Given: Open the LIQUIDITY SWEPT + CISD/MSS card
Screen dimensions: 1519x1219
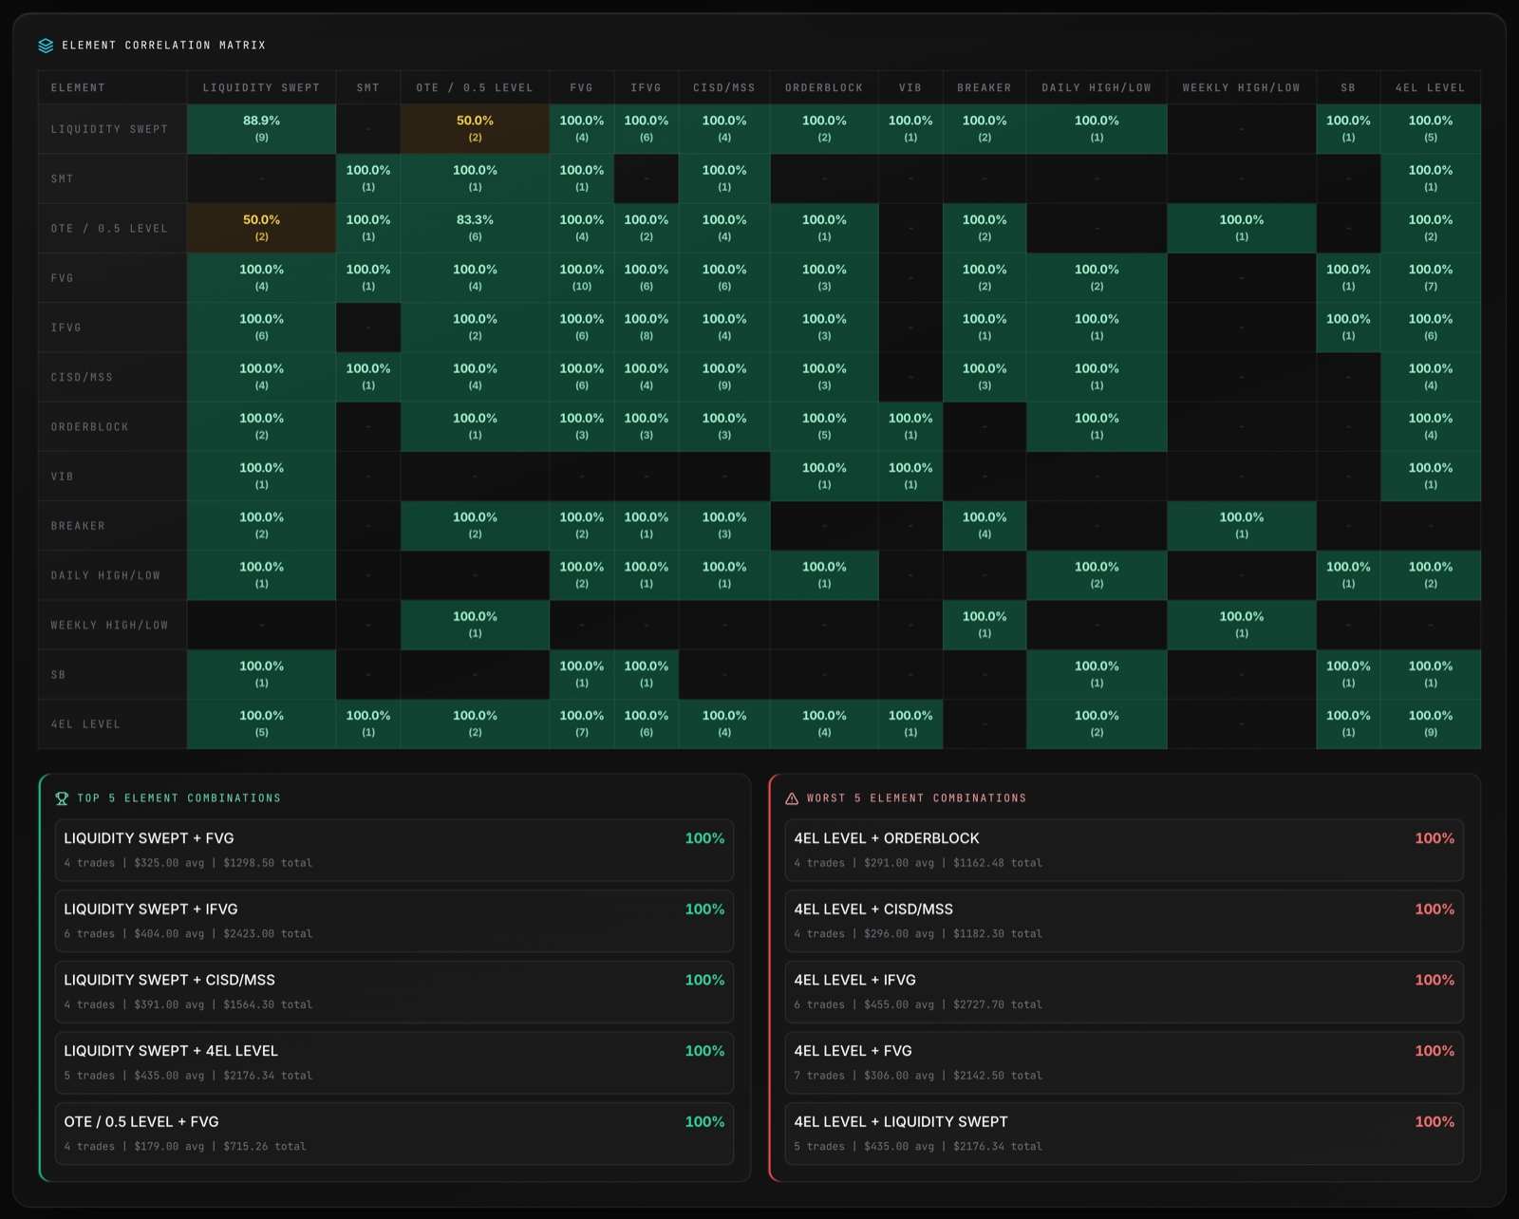Looking at the screenshot, I should point(394,992).
